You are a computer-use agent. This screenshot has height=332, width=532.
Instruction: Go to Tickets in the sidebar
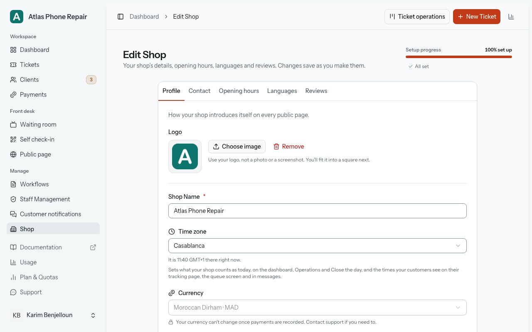[53, 65]
